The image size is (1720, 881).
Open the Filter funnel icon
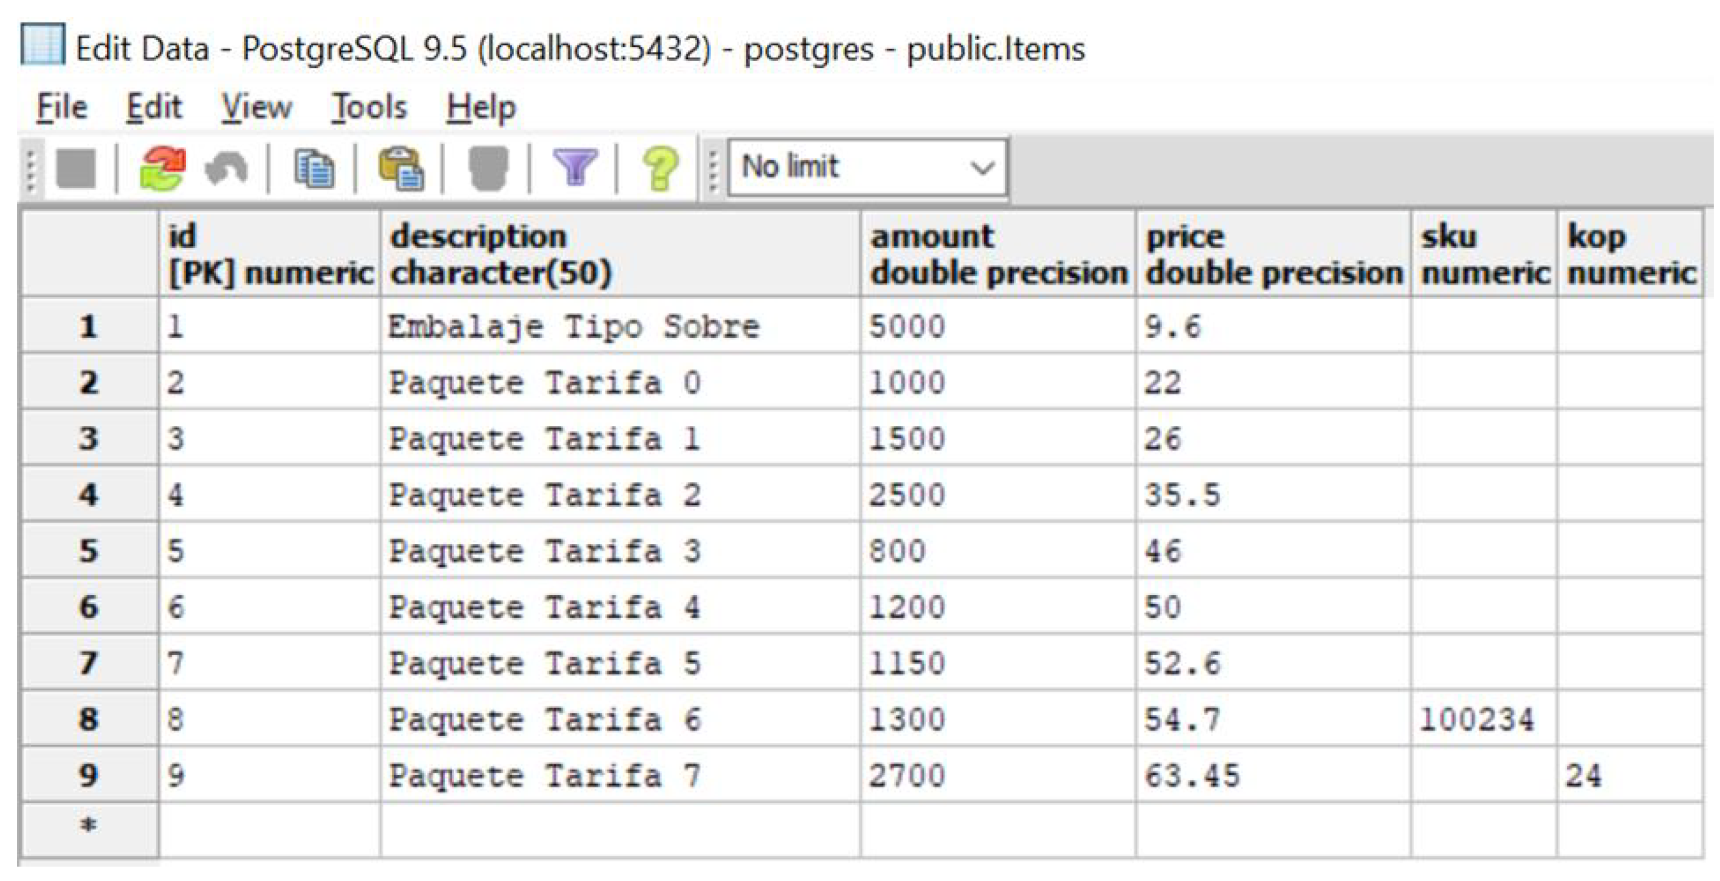tap(575, 168)
